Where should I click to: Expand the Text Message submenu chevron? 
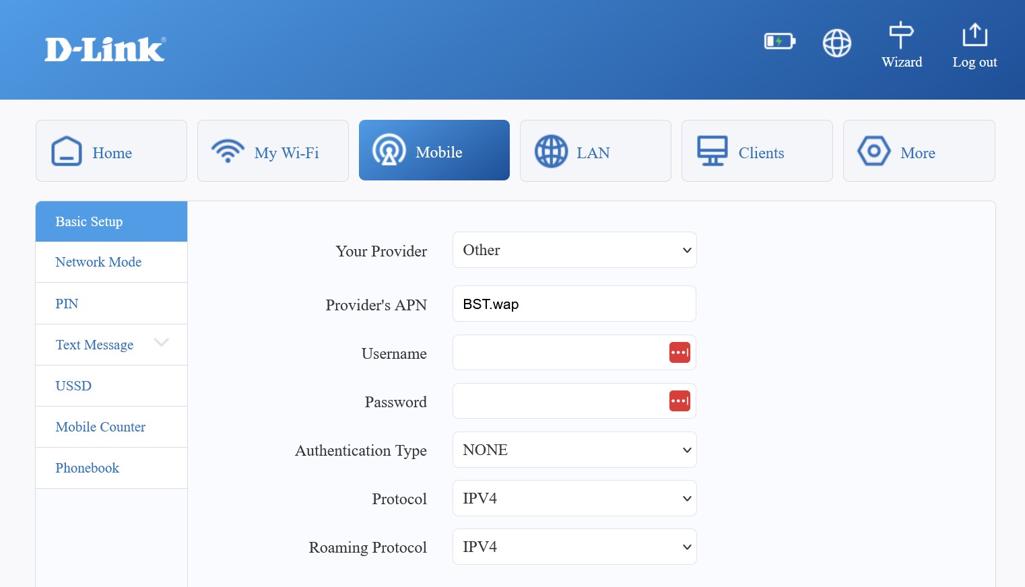(x=161, y=343)
